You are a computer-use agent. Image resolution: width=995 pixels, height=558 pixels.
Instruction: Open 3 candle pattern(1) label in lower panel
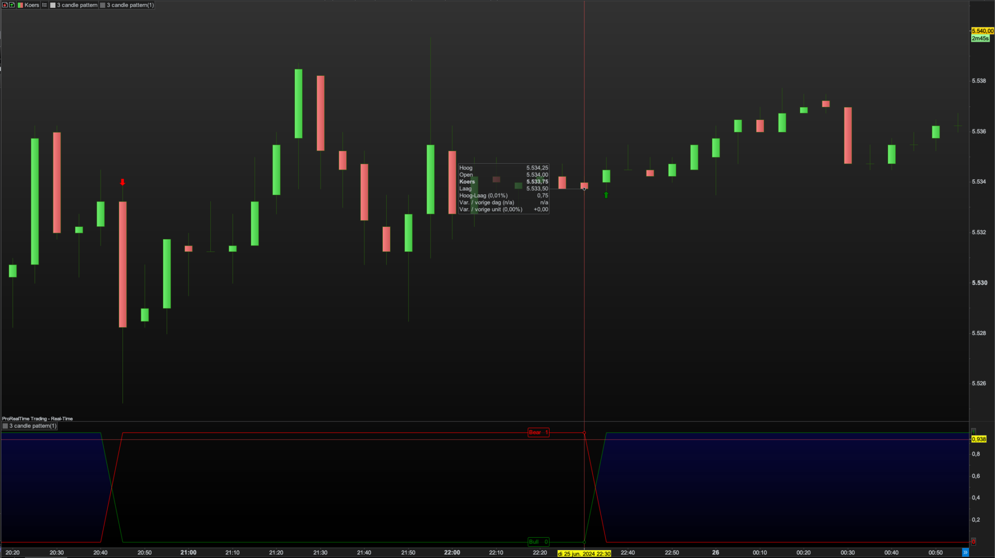coord(33,426)
